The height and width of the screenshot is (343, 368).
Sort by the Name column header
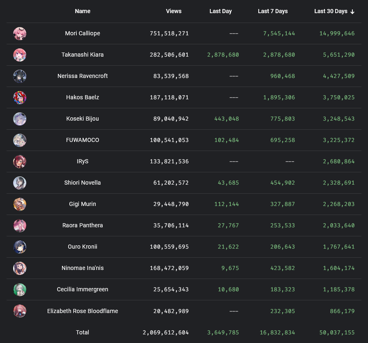83,11
